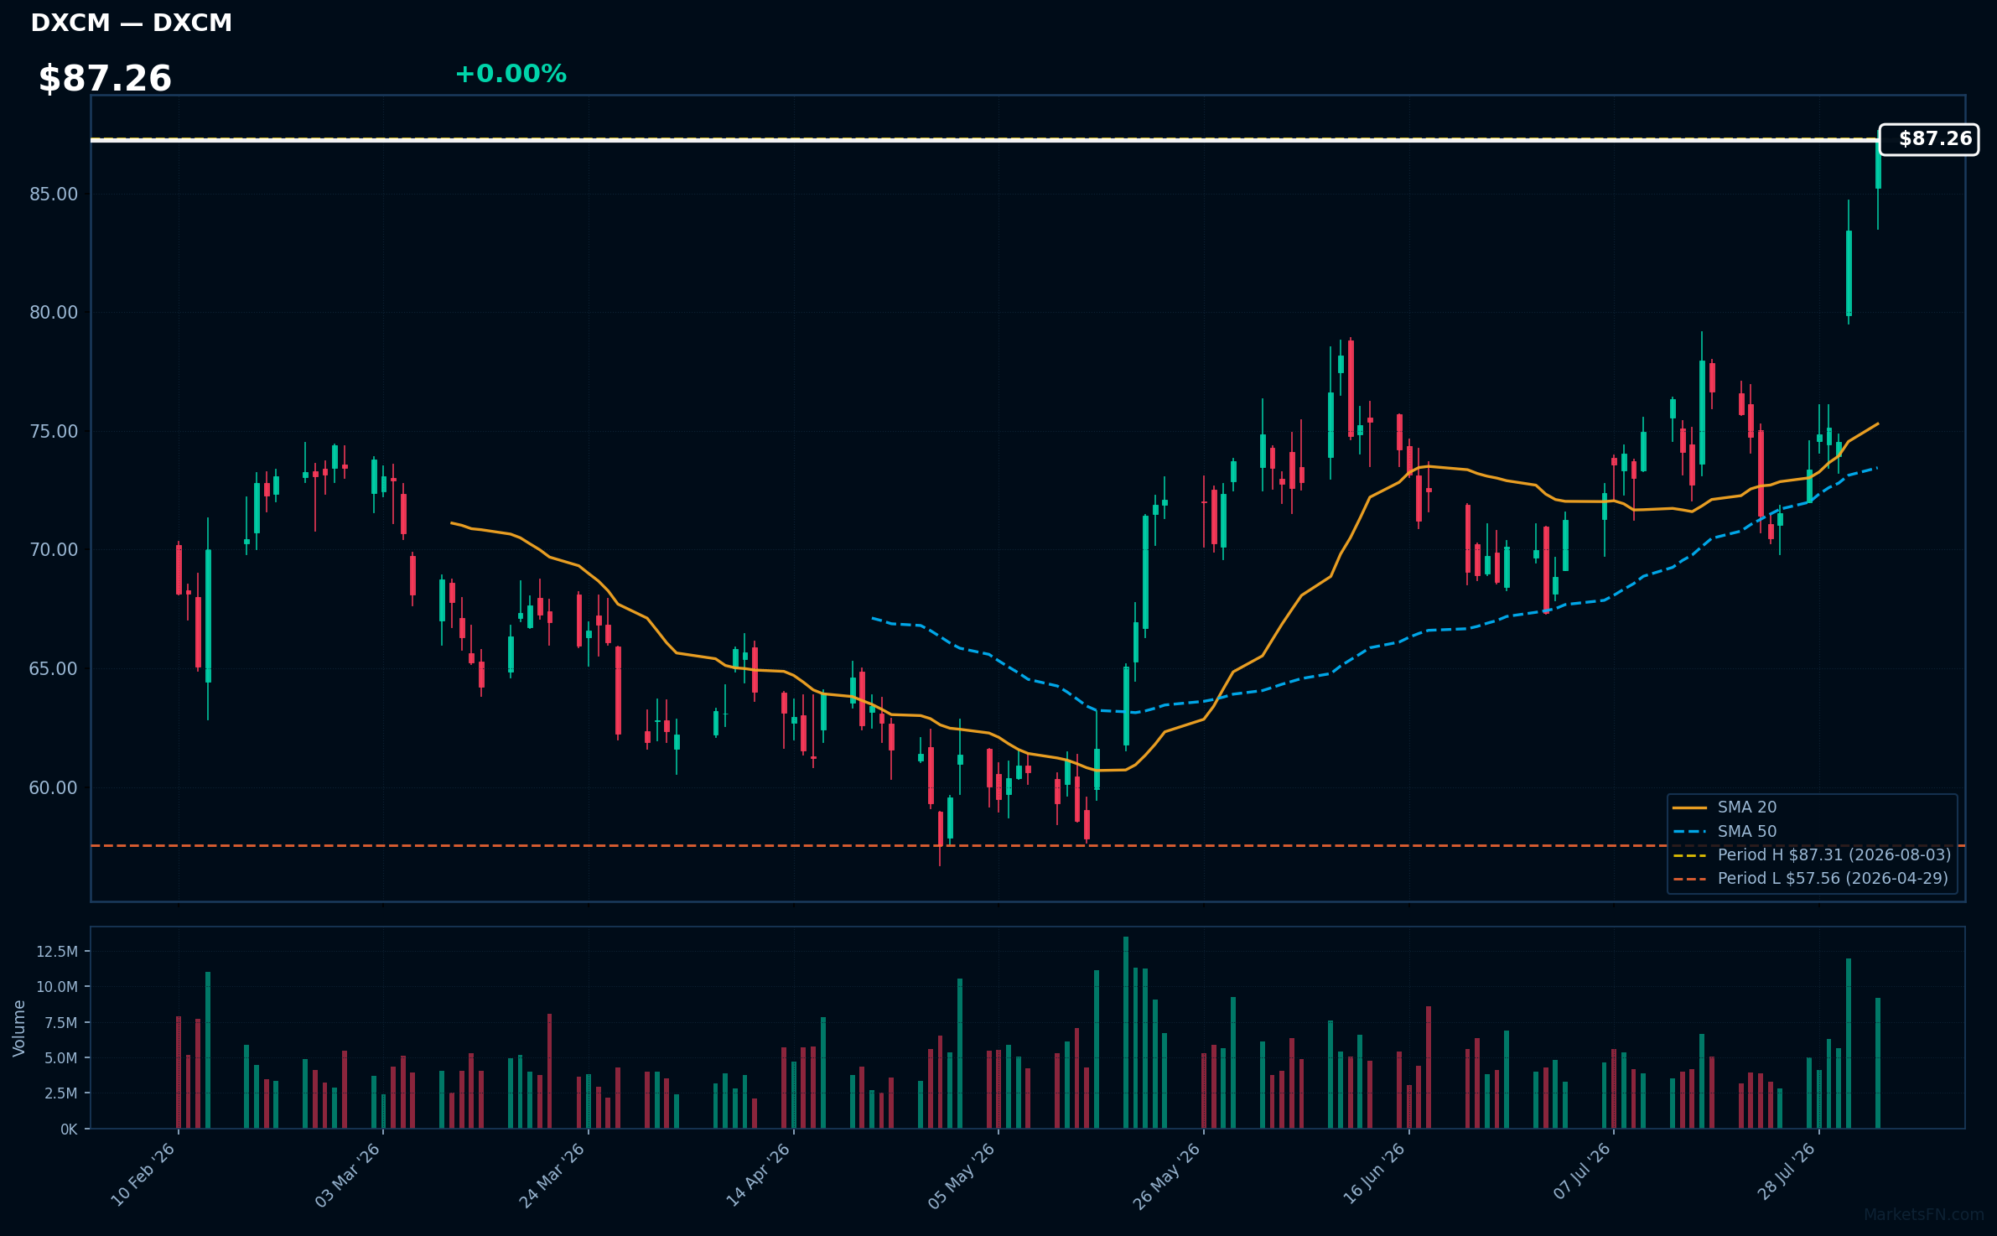Click the 70.00 price axis label
The height and width of the screenshot is (1236, 1997).
click(54, 550)
